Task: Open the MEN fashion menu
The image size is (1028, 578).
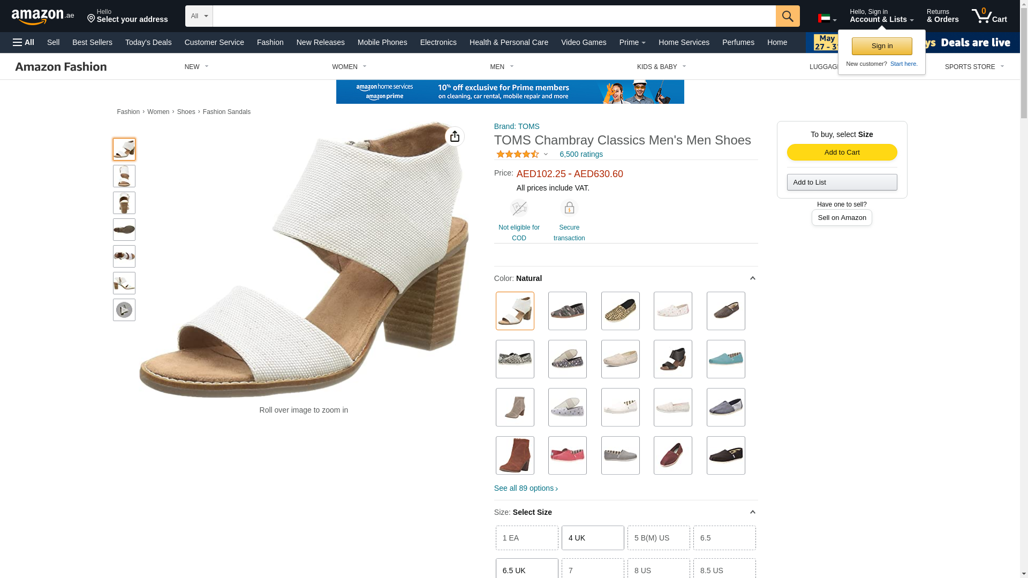Action: pos(502,67)
